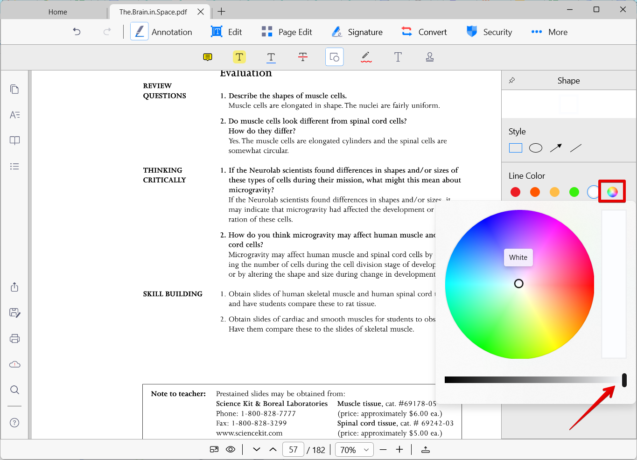Open the custom color wheel picker
Viewport: 637px width, 460px height.
tap(612, 192)
